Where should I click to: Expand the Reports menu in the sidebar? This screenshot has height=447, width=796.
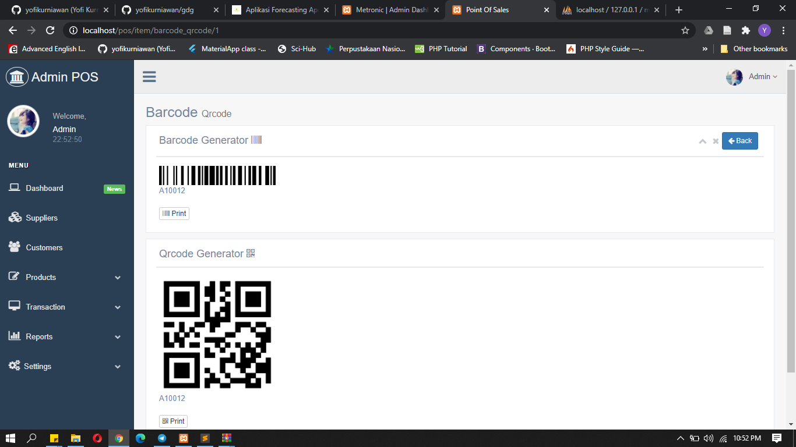point(118,336)
